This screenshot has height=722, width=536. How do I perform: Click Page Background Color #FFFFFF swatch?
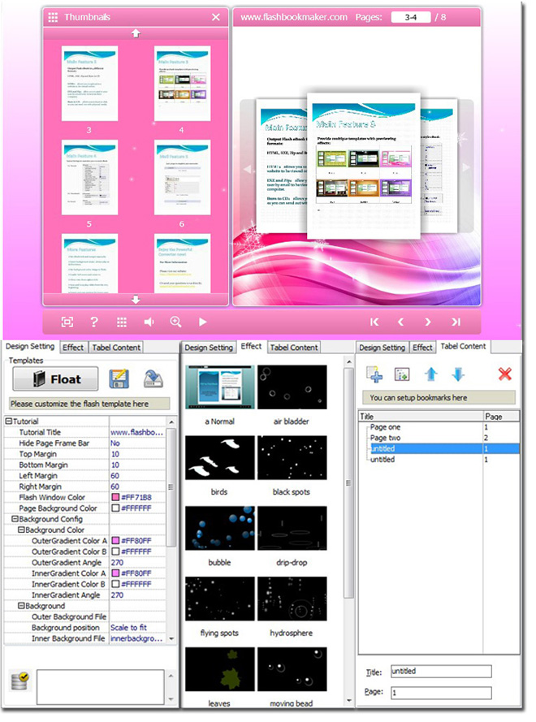115,508
